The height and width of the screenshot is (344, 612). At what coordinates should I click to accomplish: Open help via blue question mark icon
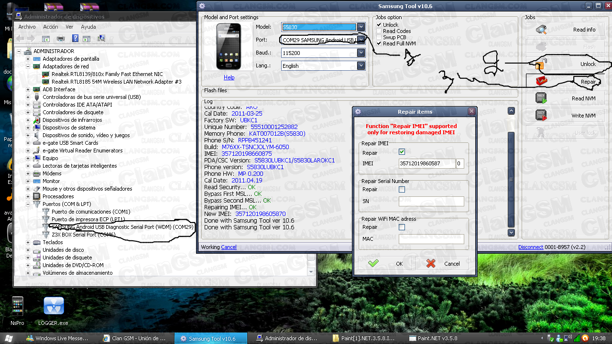pyautogui.click(x=75, y=38)
